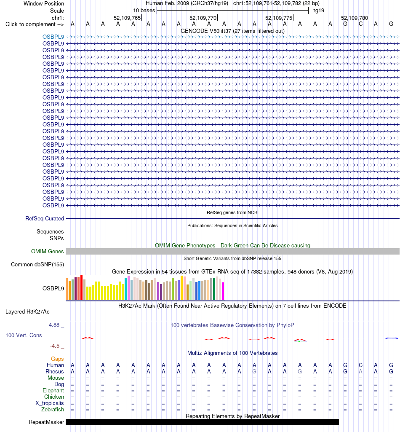
Task: Click the 52,109,770 ruler position
Action: click(203, 18)
